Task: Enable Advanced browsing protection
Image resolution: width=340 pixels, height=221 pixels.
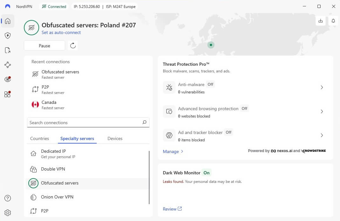Action: 244,109
